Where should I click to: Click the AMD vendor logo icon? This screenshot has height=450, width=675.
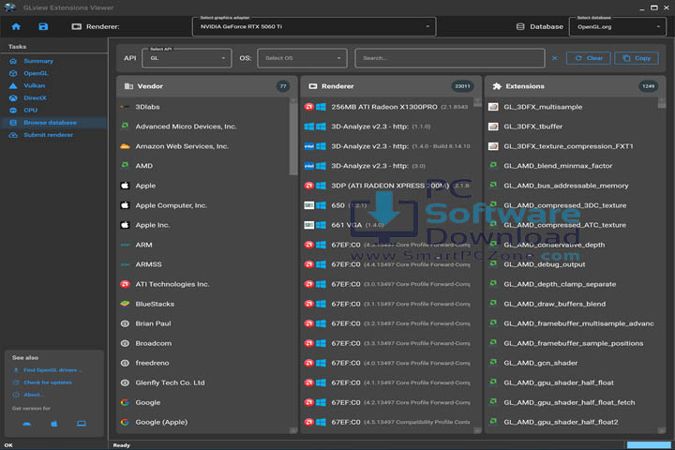coord(125,165)
